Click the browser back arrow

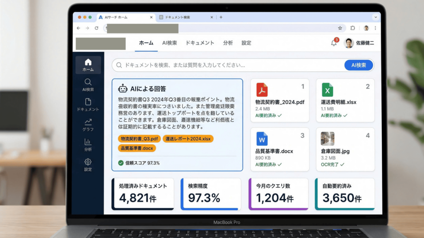coord(78,28)
